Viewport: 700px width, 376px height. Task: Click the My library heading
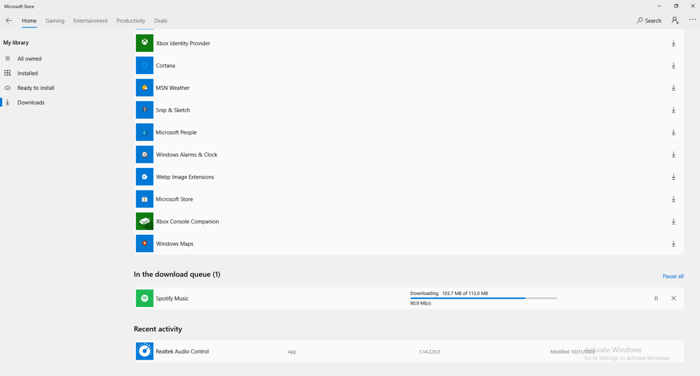pos(16,43)
